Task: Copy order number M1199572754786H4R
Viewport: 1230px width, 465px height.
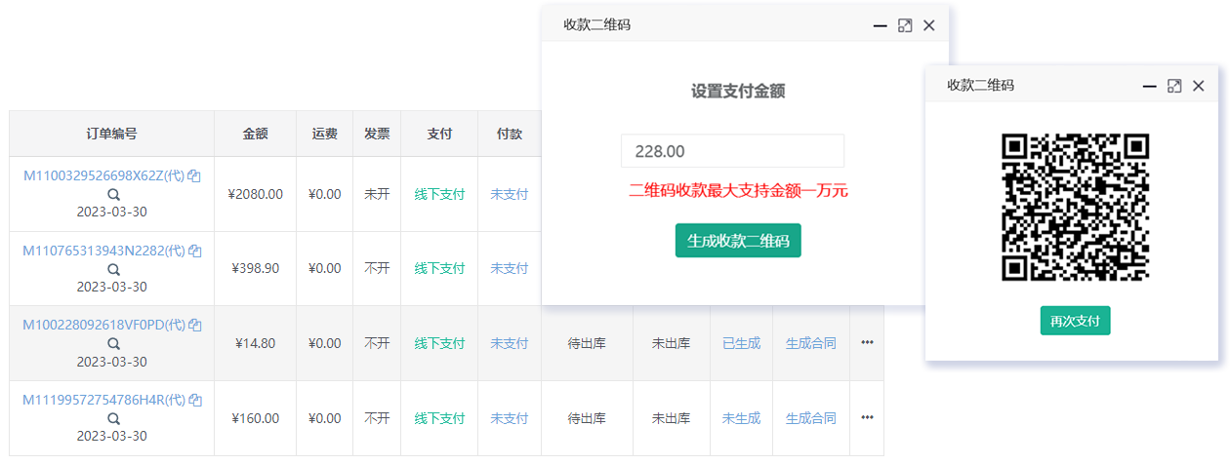Action: point(194,401)
